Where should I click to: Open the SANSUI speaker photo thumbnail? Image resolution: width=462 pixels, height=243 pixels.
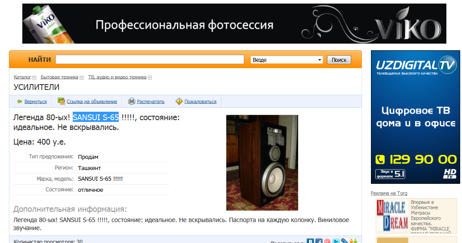point(262,162)
